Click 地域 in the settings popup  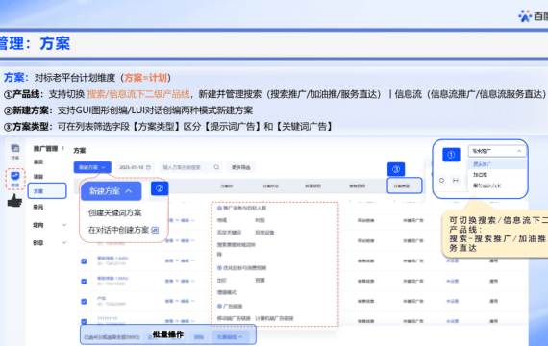[x=222, y=220]
